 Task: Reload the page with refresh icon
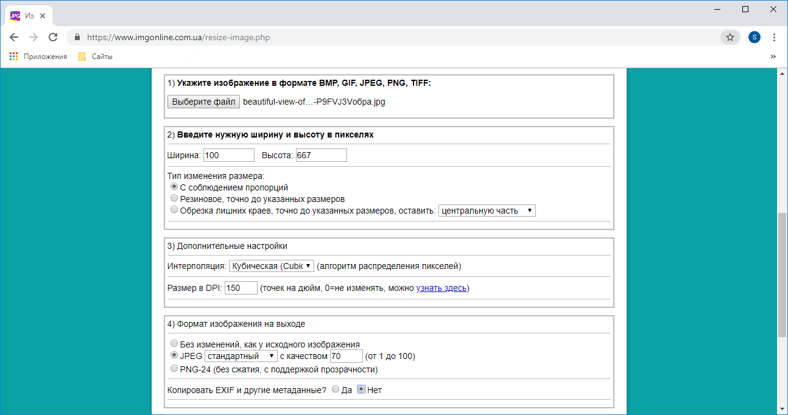coord(53,37)
